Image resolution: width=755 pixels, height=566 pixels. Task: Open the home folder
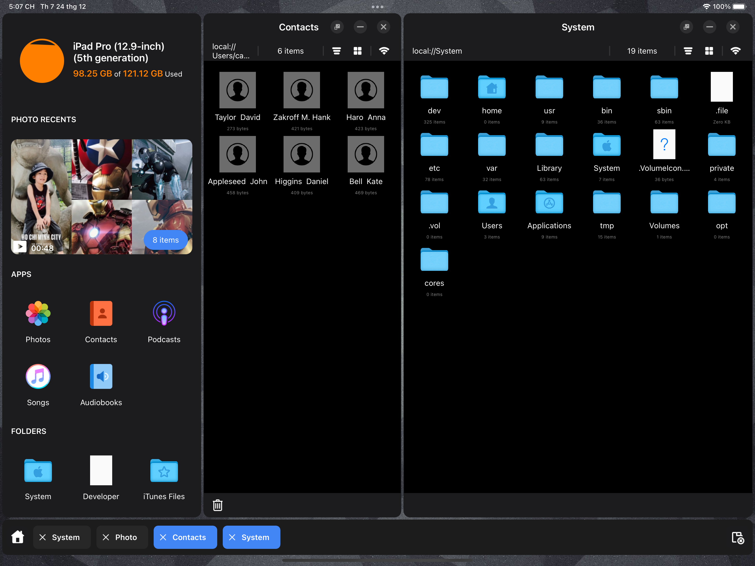coord(492,87)
